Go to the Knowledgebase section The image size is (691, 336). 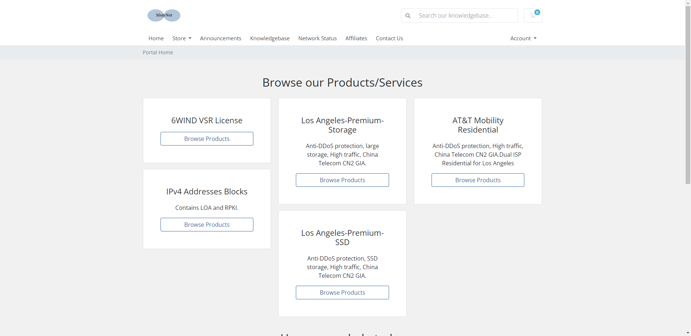[270, 38]
